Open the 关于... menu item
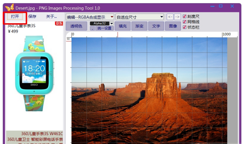 51,17
